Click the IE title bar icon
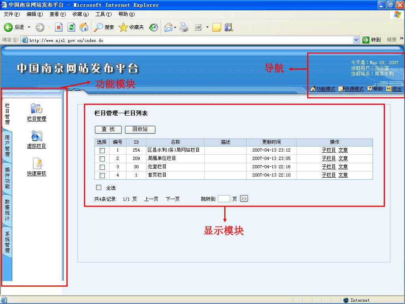The width and height of the screenshot is (405, 304). pyautogui.click(x=4, y=5)
